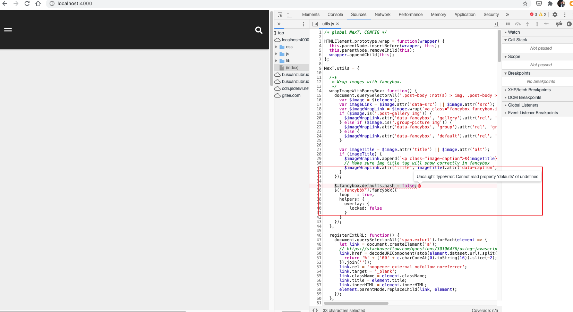Open the Memory tab

[x=438, y=15]
